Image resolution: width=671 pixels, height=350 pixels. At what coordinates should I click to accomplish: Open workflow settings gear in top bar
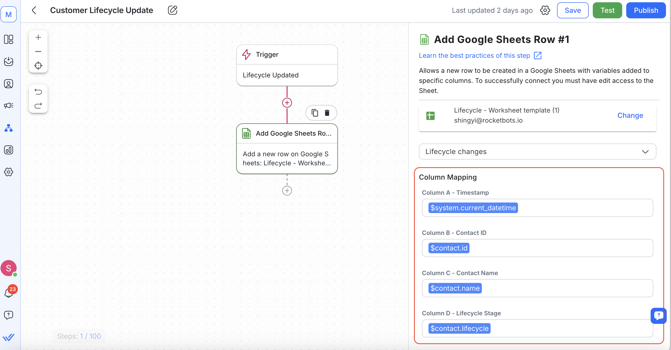(x=545, y=10)
